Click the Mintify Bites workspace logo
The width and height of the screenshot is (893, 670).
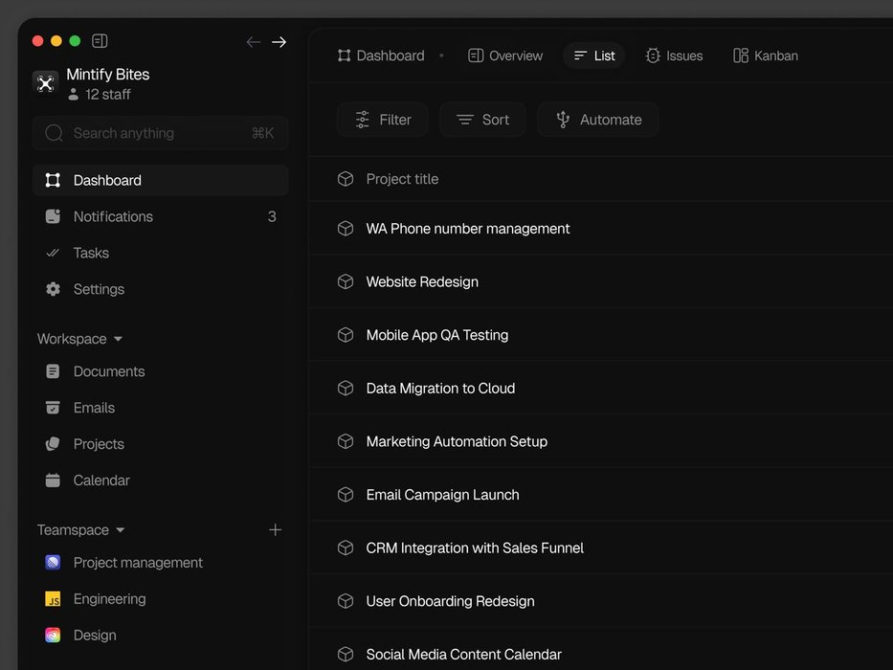pyautogui.click(x=45, y=83)
